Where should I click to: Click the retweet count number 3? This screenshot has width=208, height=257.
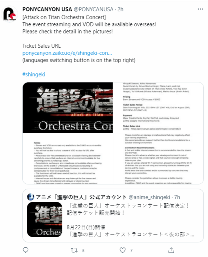click(x=83, y=251)
